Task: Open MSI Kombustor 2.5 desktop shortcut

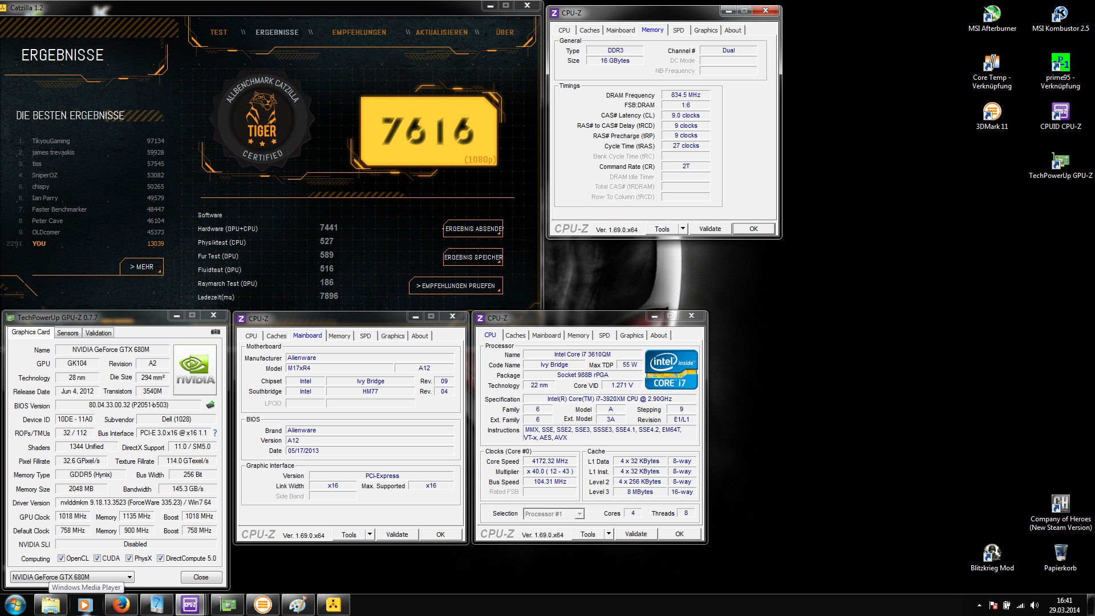Action: click(1060, 18)
